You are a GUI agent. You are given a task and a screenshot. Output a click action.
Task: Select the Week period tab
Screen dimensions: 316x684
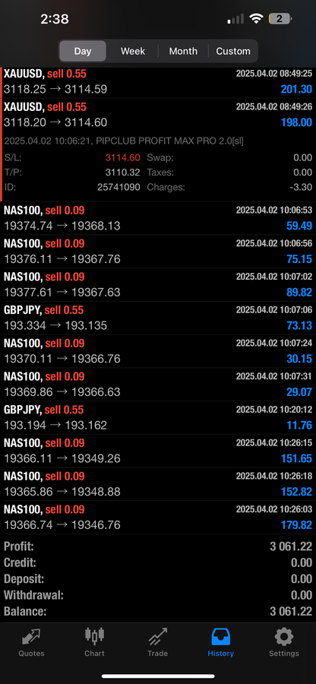coord(133,51)
